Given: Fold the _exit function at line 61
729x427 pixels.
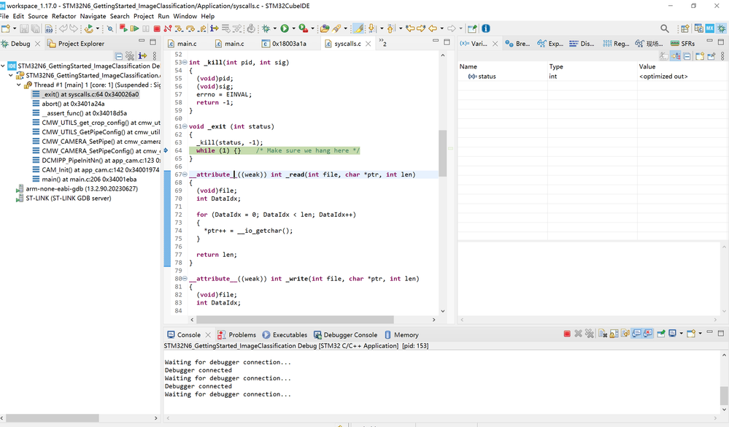Looking at the screenshot, I should [185, 126].
